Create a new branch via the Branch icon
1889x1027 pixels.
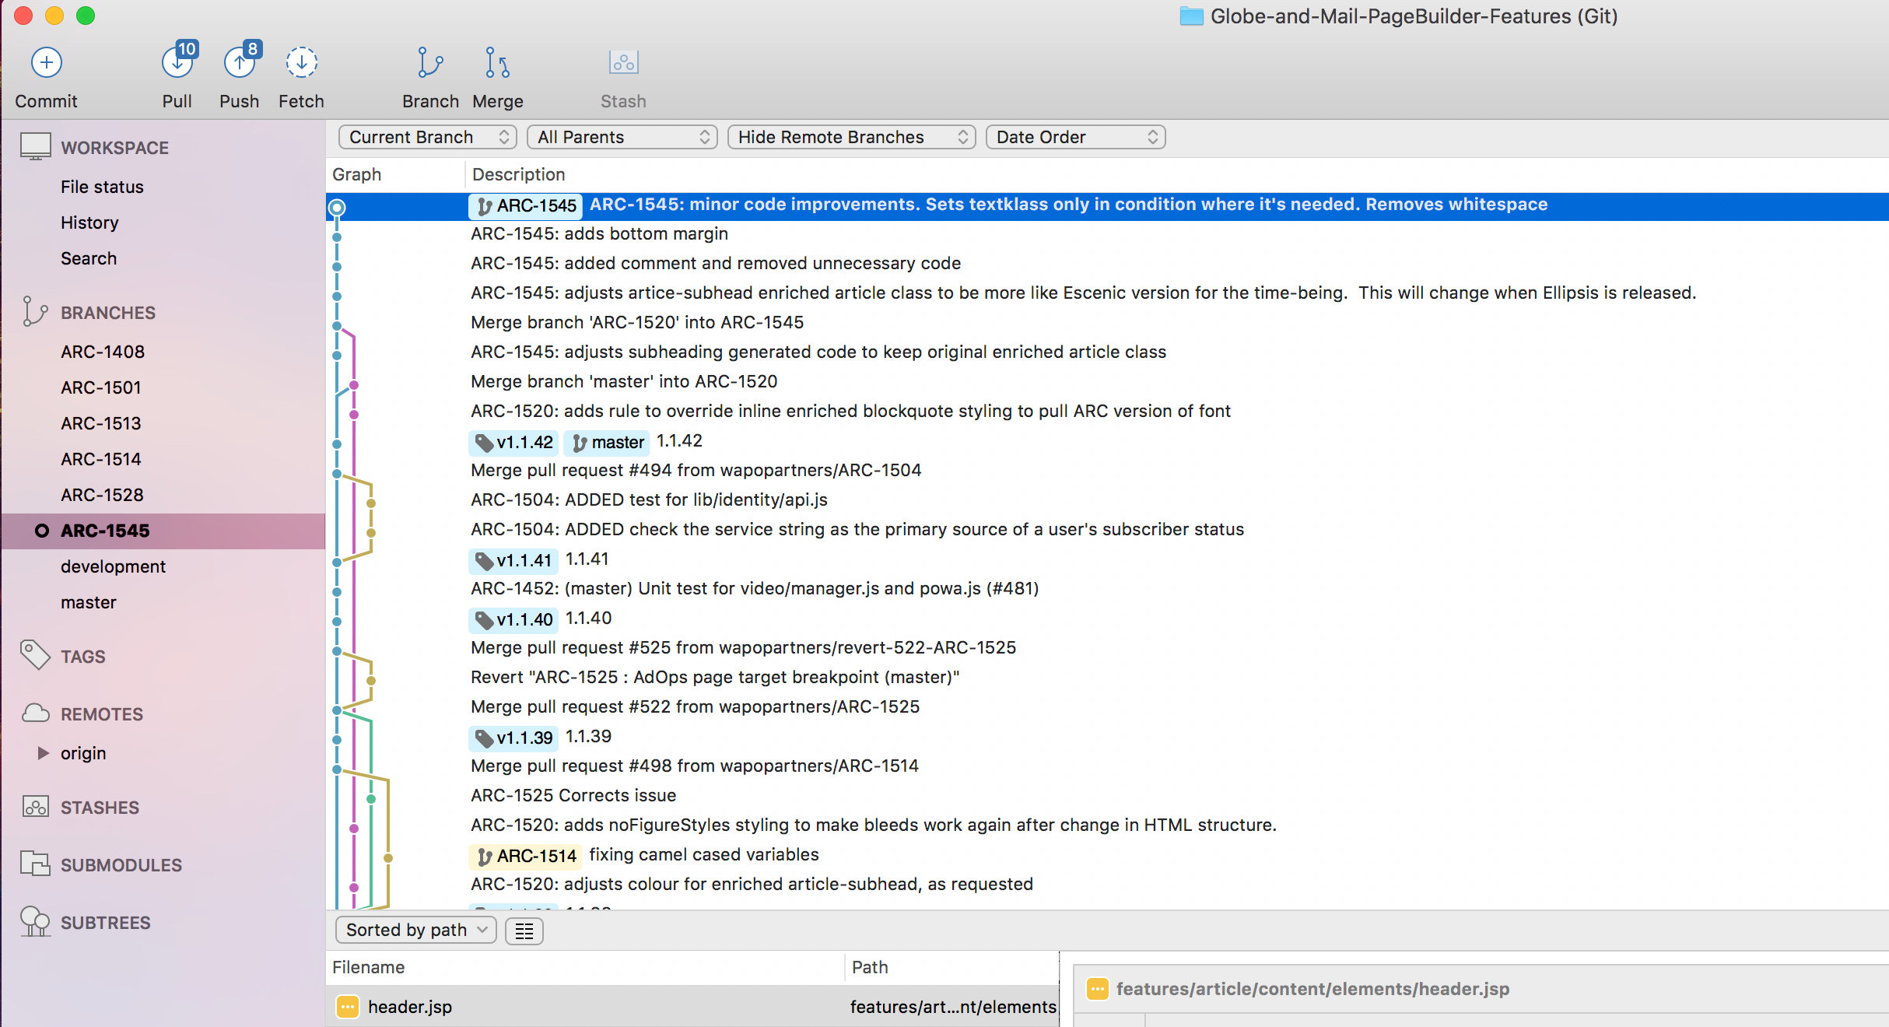coord(429,63)
